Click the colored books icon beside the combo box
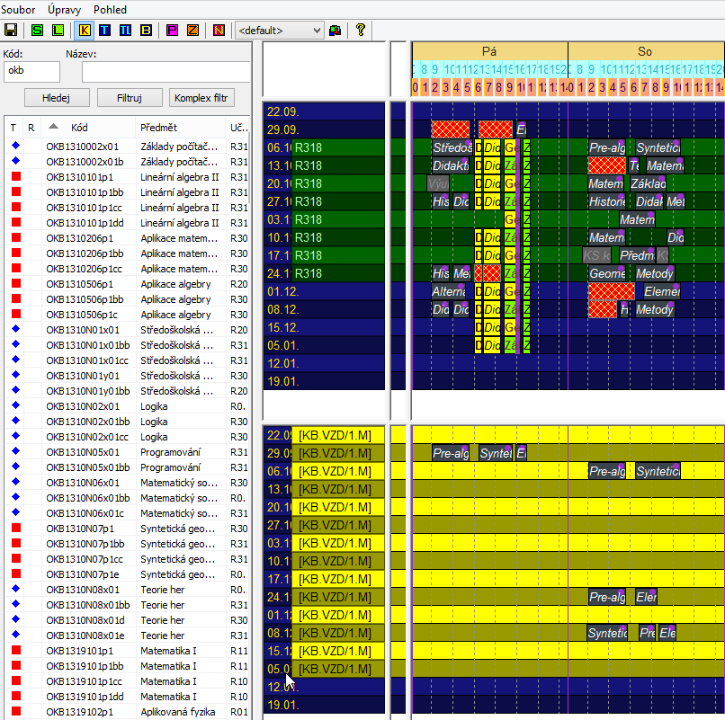Viewport: 725px width, 720px height. pyautogui.click(x=336, y=31)
